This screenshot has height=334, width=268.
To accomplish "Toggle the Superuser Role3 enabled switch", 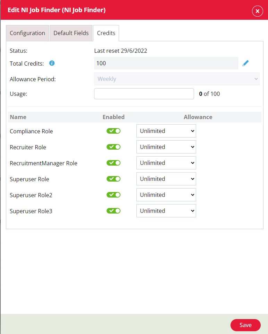I will [x=114, y=211].
